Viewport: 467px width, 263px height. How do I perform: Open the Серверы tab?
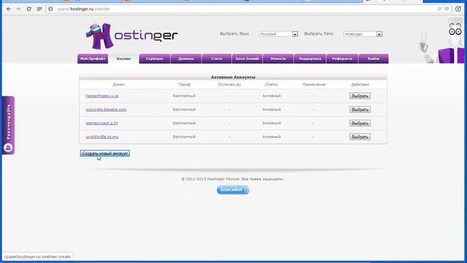tap(155, 58)
